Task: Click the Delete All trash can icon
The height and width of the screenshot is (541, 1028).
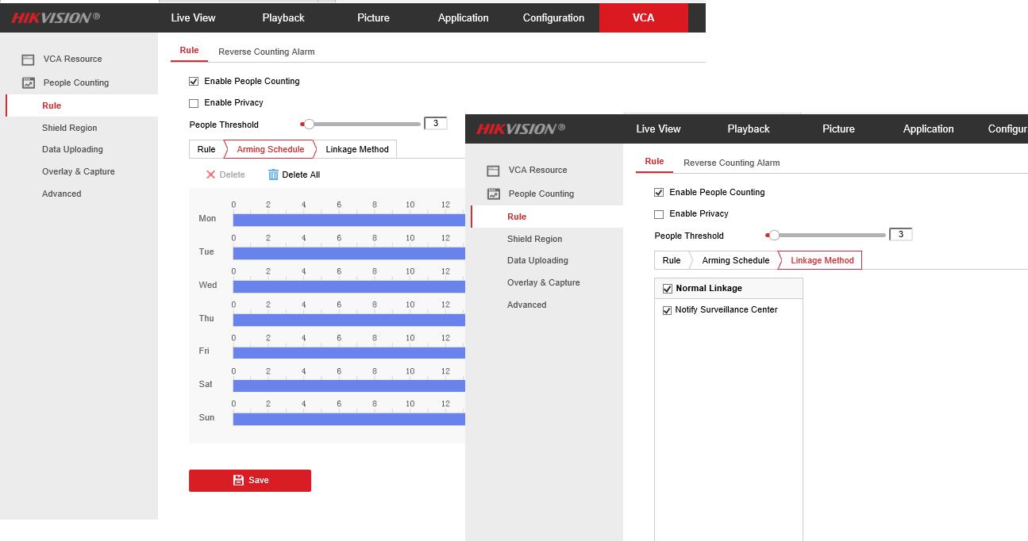Action: (x=273, y=175)
